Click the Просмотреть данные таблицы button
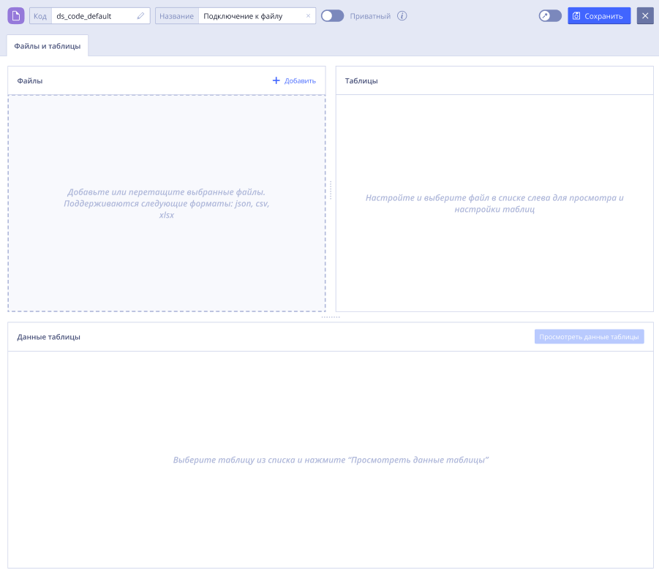 coord(589,336)
